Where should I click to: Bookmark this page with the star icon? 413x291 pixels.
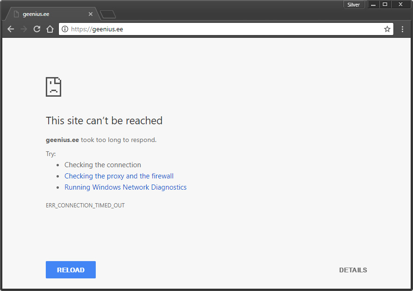(x=387, y=29)
